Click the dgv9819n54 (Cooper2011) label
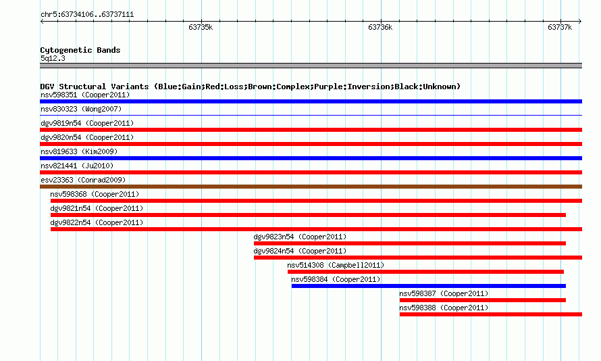This screenshot has height=361, width=601. pyautogui.click(x=87, y=123)
